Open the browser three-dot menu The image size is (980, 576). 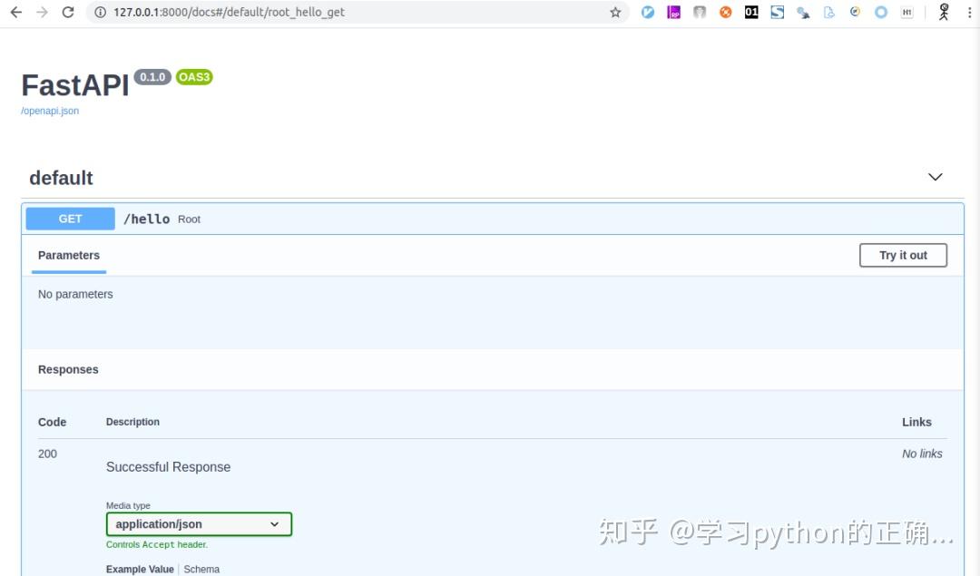[x=969, y=12]
